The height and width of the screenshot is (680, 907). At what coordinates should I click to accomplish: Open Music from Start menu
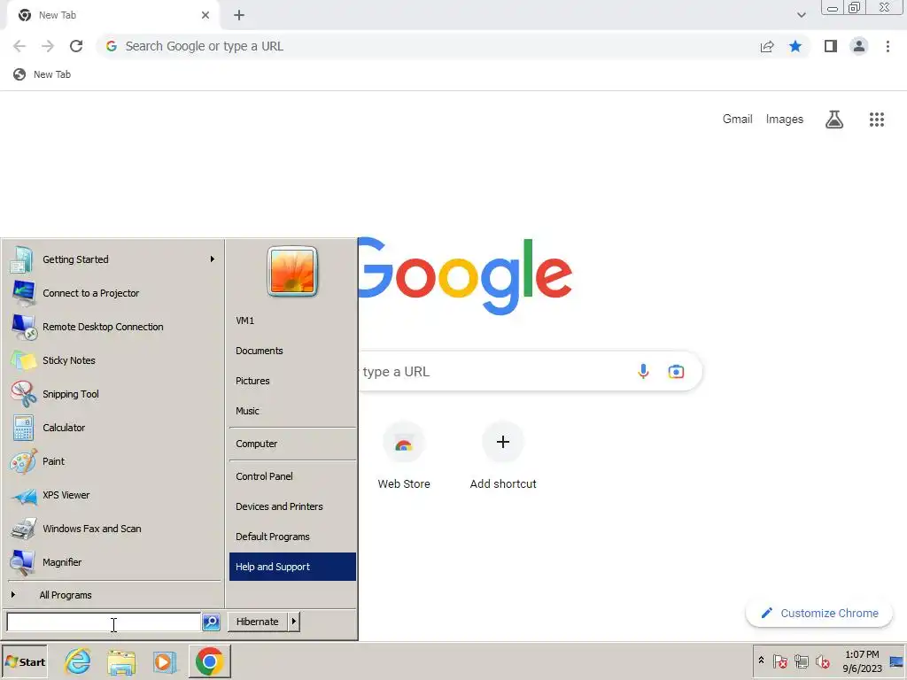click(x=292, y=411)
